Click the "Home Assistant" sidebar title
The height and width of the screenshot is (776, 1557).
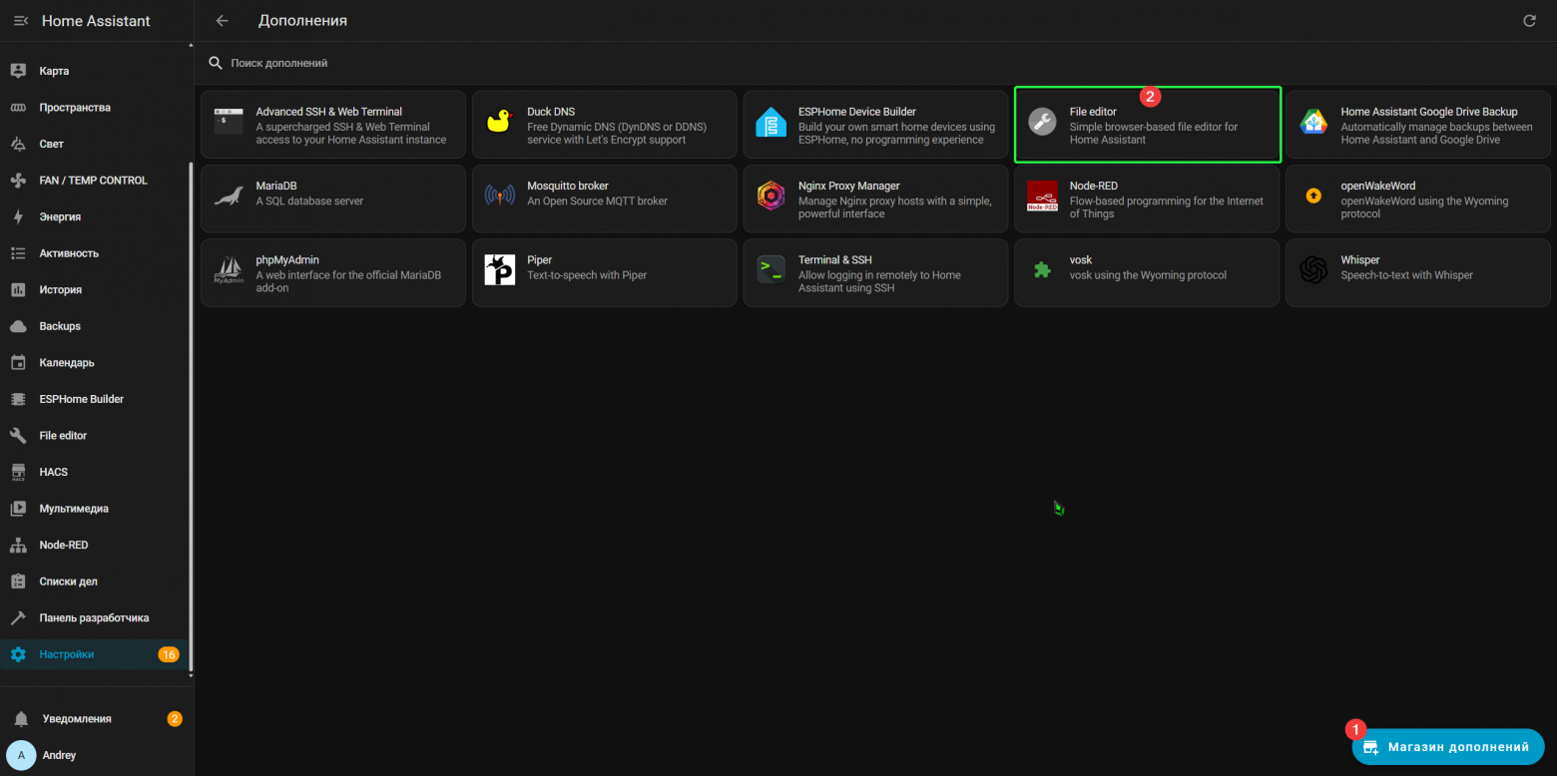tap(96, 21)
